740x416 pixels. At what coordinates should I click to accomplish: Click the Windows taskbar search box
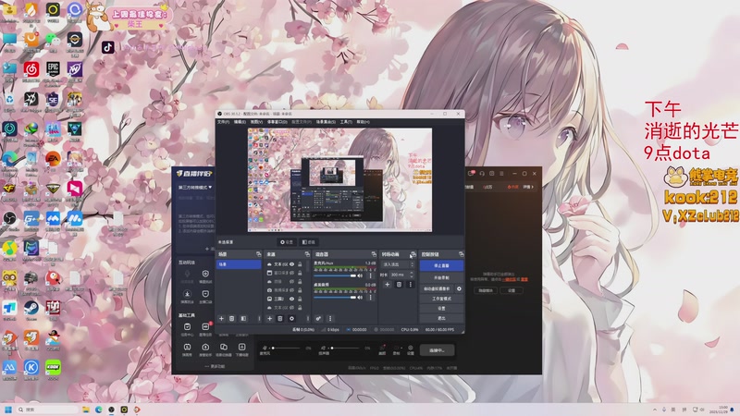tap(47, 410)
